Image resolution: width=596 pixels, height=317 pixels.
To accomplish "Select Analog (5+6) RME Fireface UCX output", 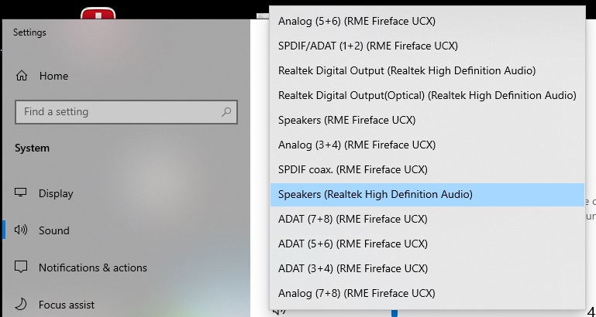I will [357, 21].
